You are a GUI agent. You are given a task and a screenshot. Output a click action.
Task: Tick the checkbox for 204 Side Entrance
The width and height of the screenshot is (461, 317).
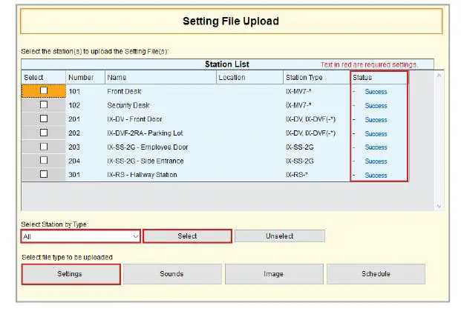click(x=44, y=160)
